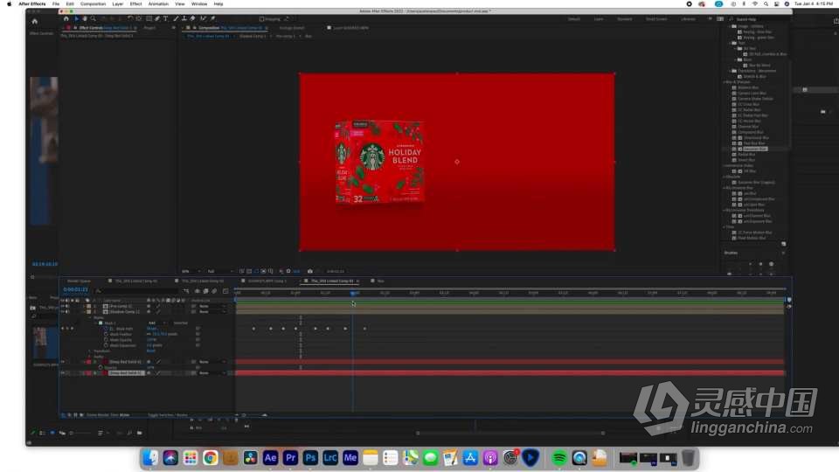
Task: Click the timeline zoom slider at the bottom
Action: [x=252, y=414]
